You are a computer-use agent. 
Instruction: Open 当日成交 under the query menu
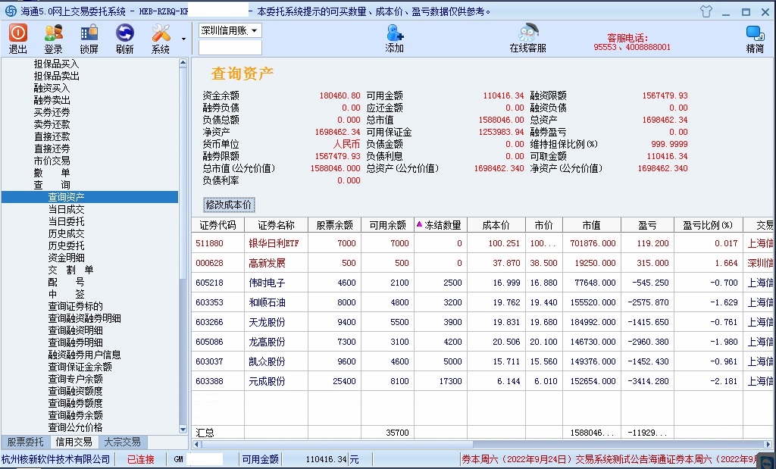click(x=66, y=209)
